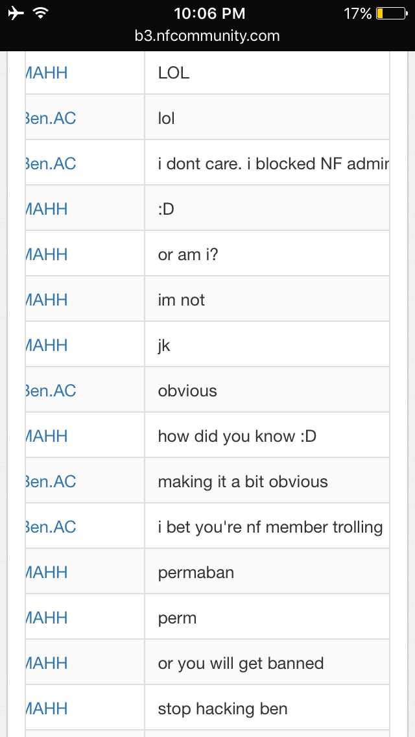Click MAHH username next to ':D' message

pos(47,209)
